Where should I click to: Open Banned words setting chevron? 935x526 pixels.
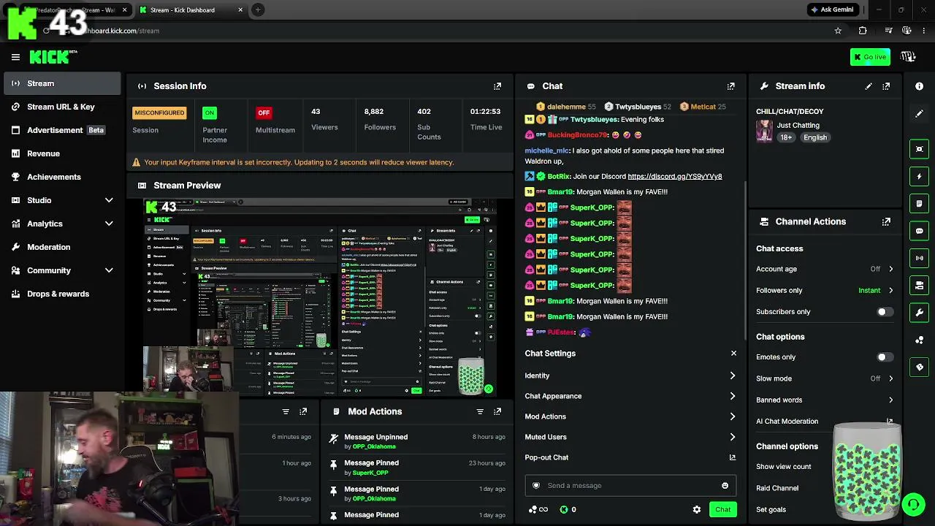890,400
